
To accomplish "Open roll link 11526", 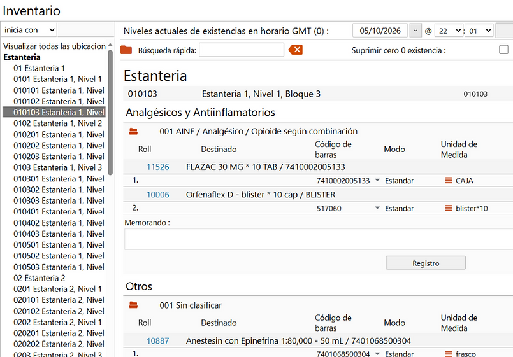I will (x=157, y=167).
